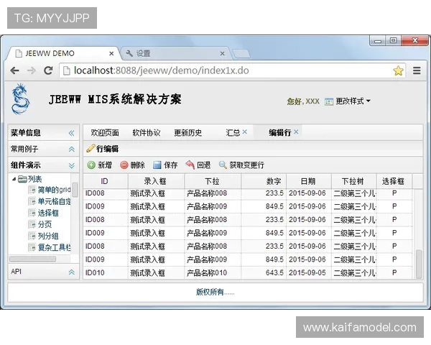Switch to the 软件协议 tab
The width and height of the screenshot is (431, 345).
click(147, 133)
